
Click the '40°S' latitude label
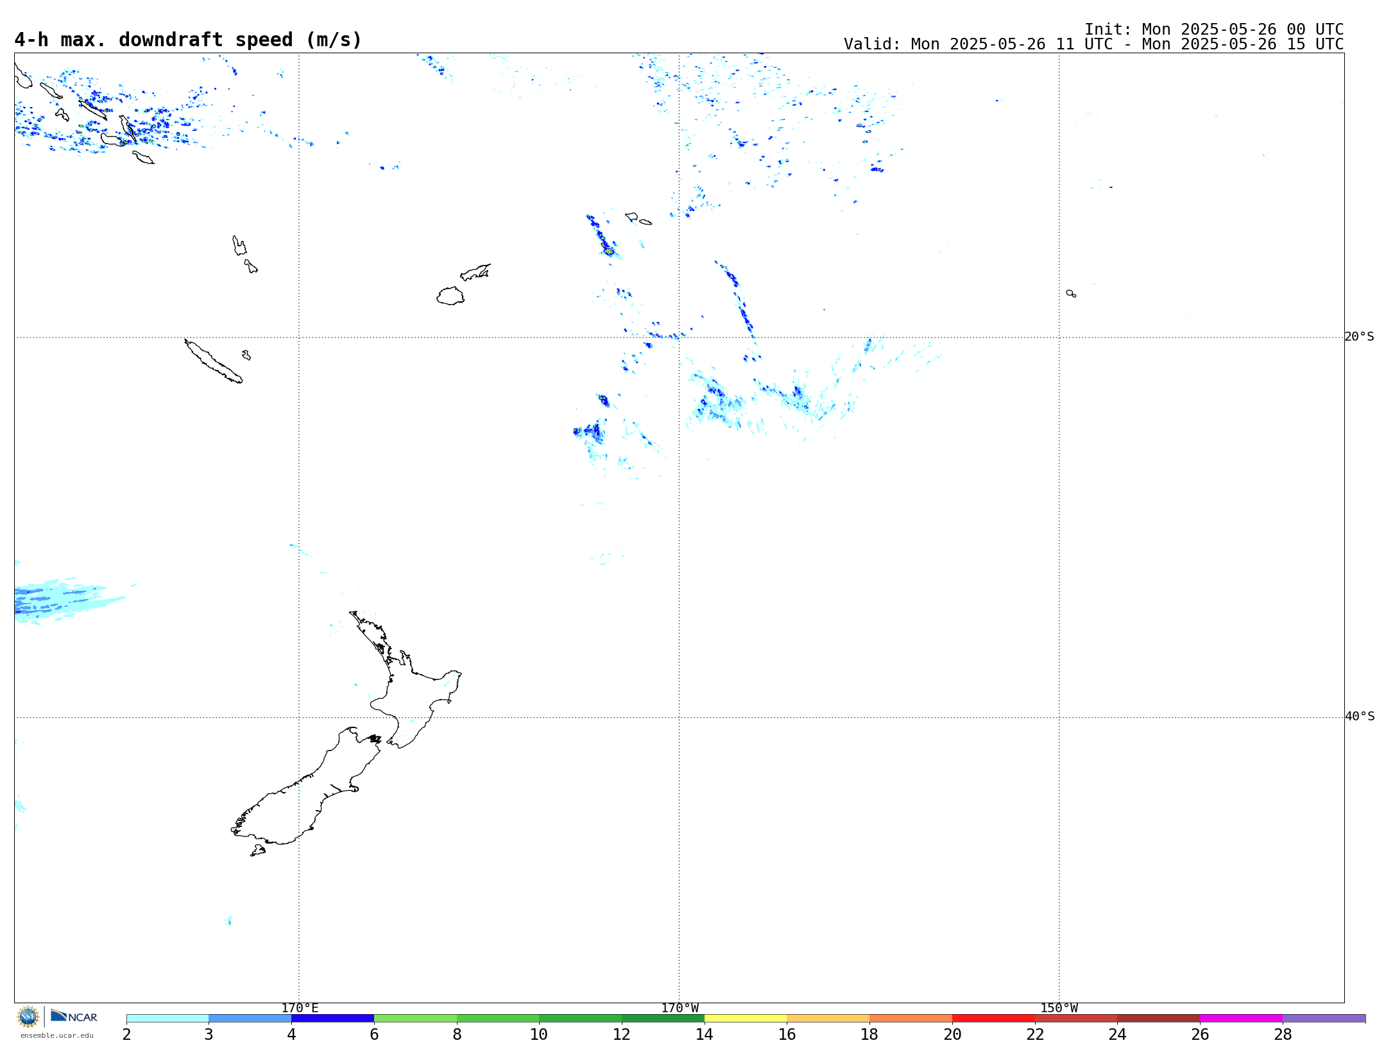point(1360,717)
